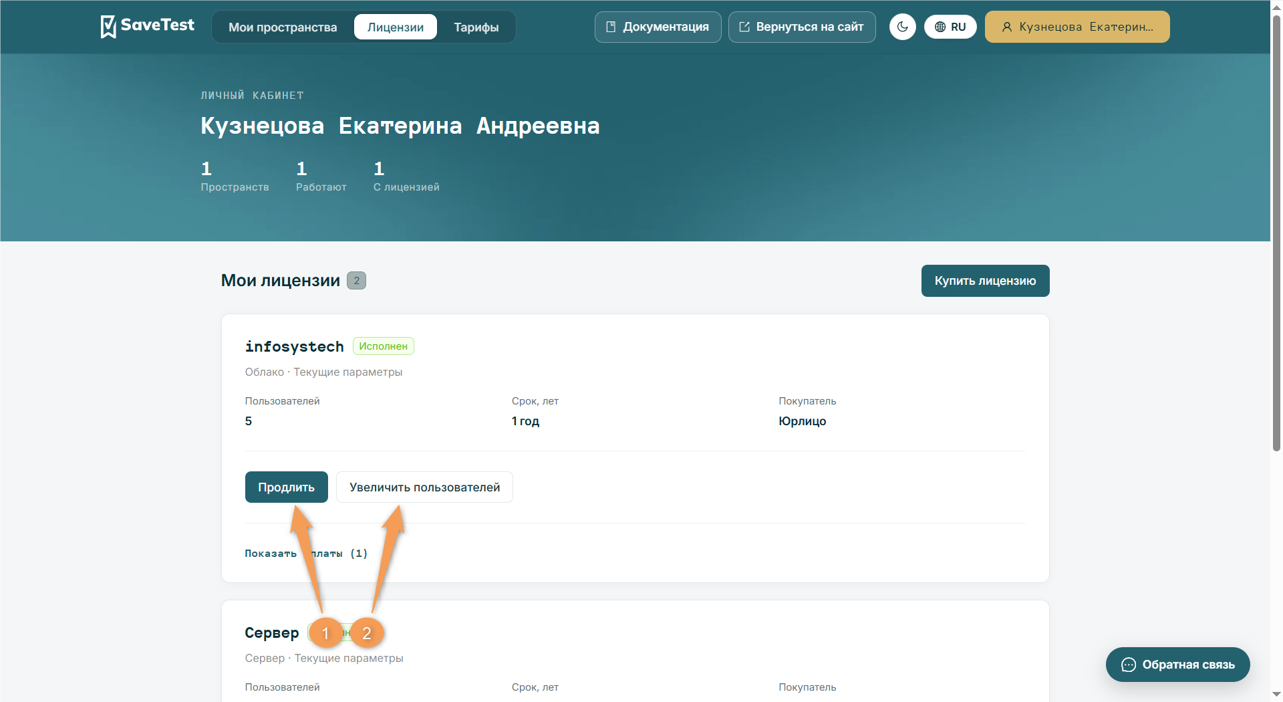Image resolution: width=1283 pixels, height=702 pixels.
Task: Click the Работают counter
Action: point(321,177)
